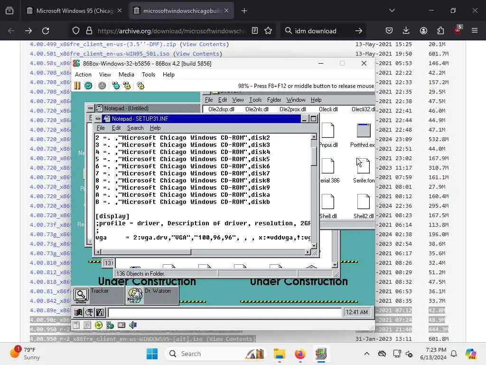Click the 86Box sound status icon
Viewport: 486px width, 365px height.
pos(133,325)
